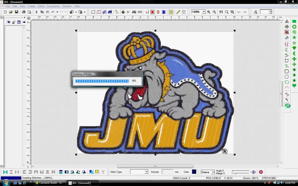The width and height of the screenshot is (298, 186).
Task: Select the green heart shape
Action: tap(294, 86)
